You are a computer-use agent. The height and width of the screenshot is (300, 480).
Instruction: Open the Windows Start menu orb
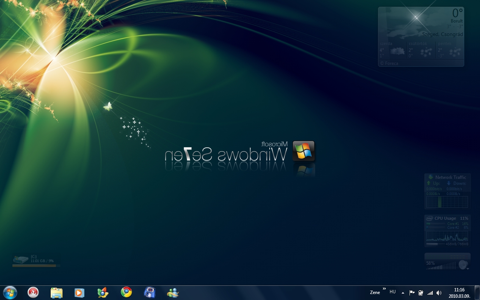(10, 292)
